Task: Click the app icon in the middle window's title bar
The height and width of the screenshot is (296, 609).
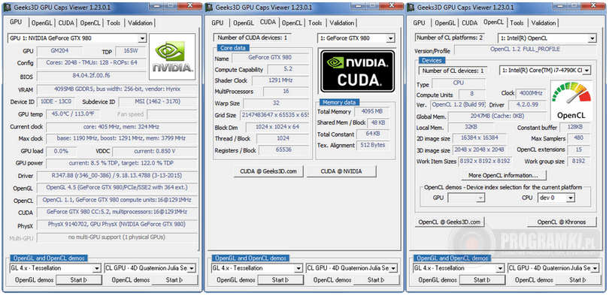Action: (x=209, y=8)
